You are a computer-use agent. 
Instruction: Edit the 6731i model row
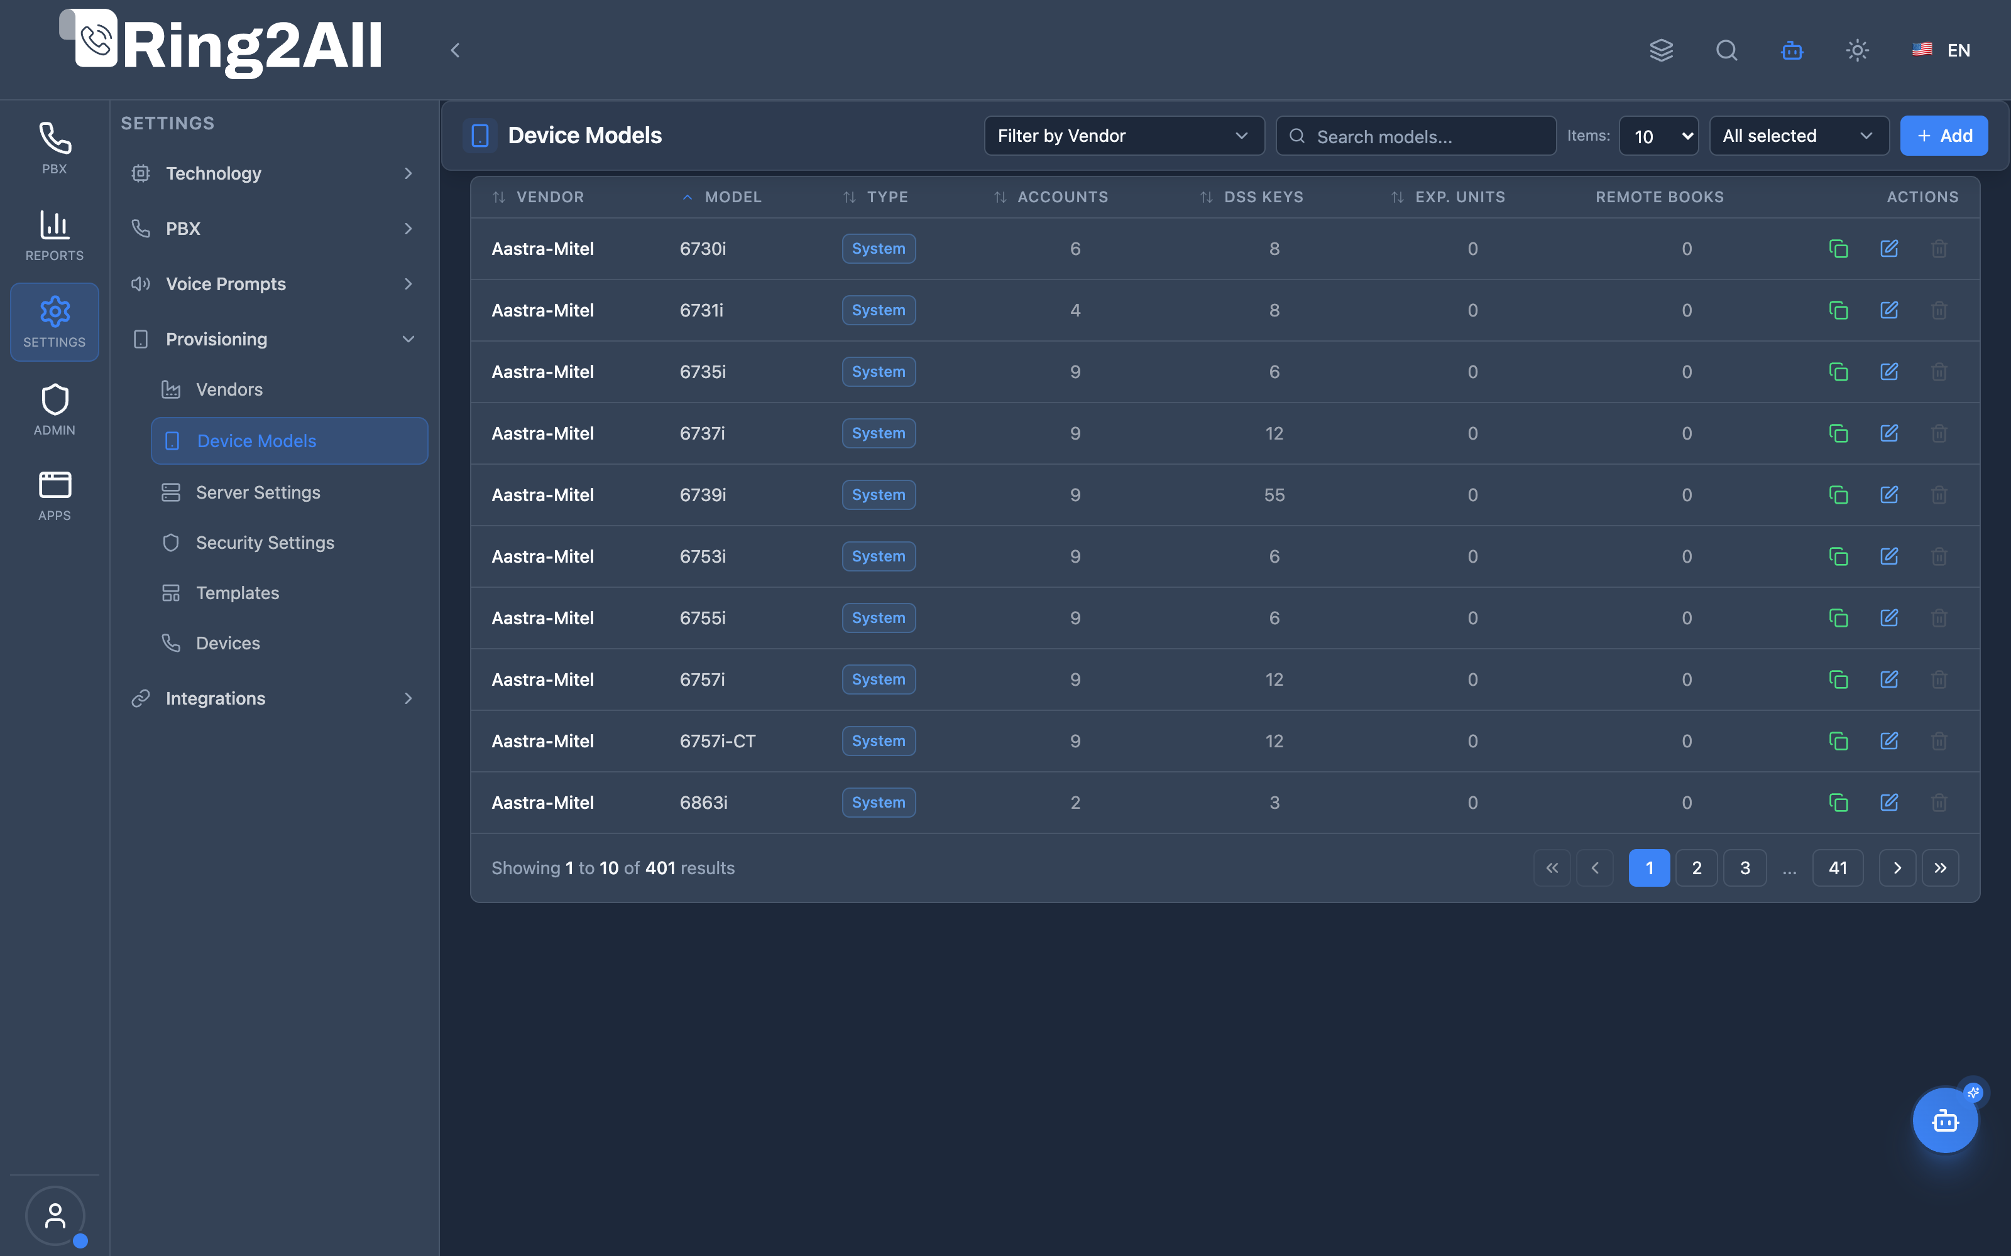pos(1889,310)
